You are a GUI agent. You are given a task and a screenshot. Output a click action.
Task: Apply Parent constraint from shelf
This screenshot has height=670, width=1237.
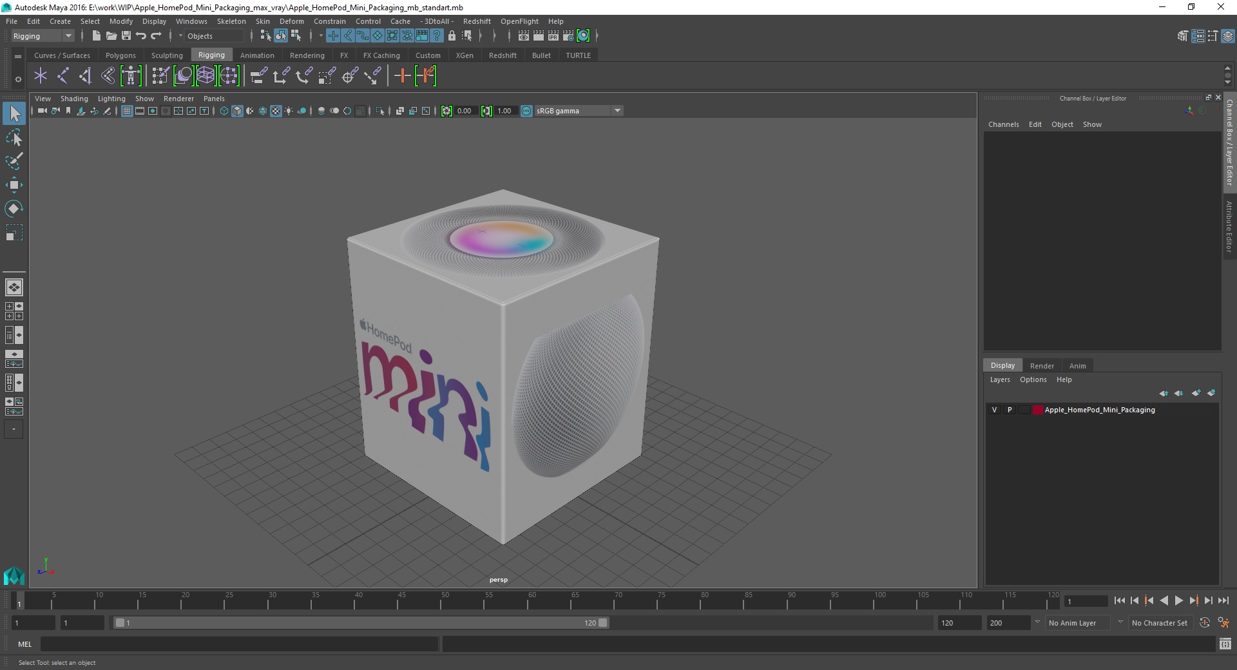[x=259, y=76]
